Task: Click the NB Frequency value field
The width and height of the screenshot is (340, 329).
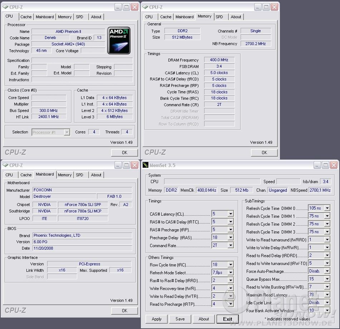Action: pyautogui.click(x=256, y=44)
